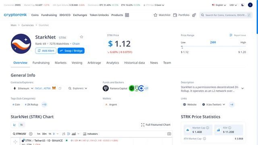The image size is (258, 145).
Task: Switch to the Fundraising tab under StarkNet
Action: [x=41, y=63]
